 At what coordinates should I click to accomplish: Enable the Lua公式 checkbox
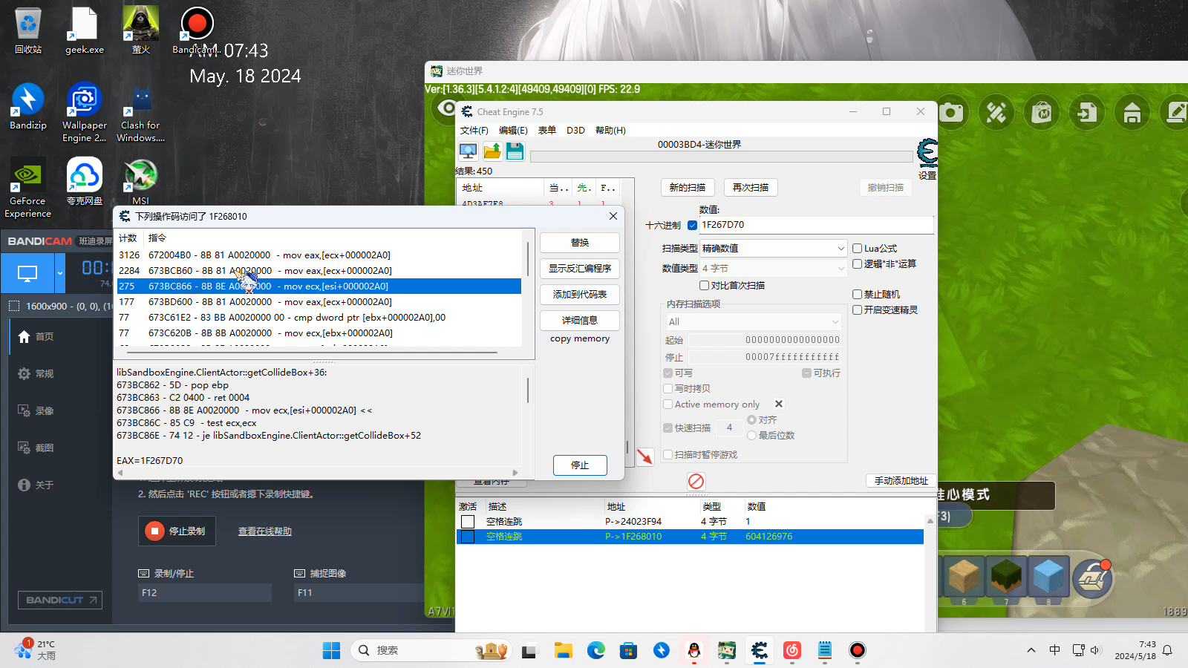click(x=857, y=249)
